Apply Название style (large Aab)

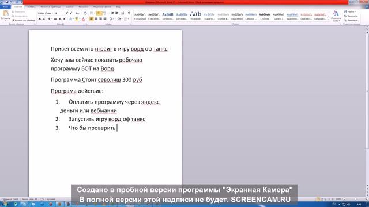click(x=195, y=16)
